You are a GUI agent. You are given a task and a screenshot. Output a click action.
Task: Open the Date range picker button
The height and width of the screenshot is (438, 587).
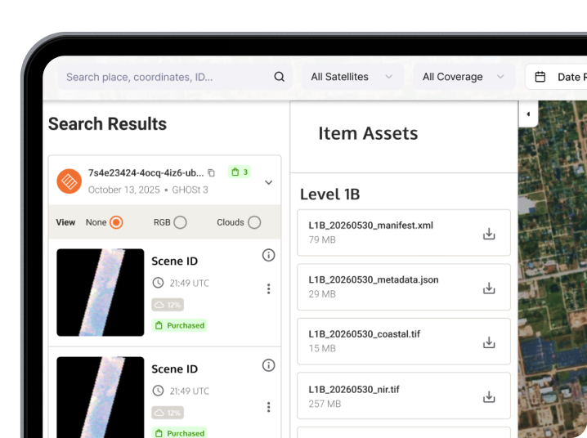click(x=556, y=77)
